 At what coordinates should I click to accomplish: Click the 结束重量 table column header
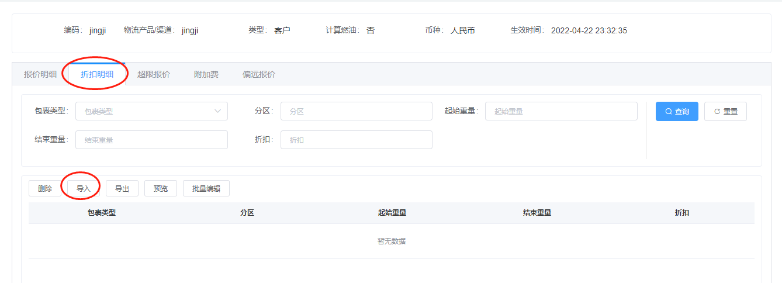pyautogui.click(x=537, y=213)
